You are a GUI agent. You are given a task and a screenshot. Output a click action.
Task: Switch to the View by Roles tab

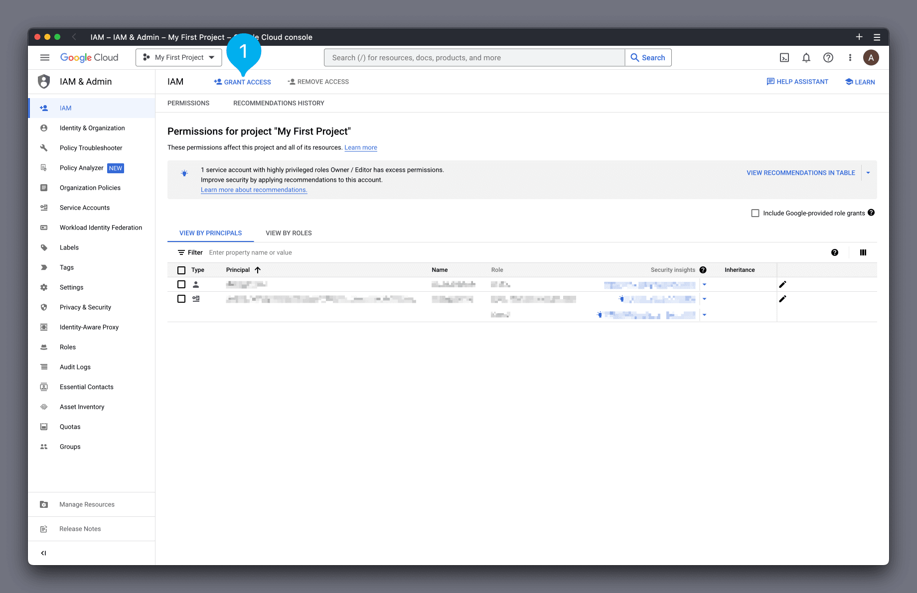tap(289, 233)
